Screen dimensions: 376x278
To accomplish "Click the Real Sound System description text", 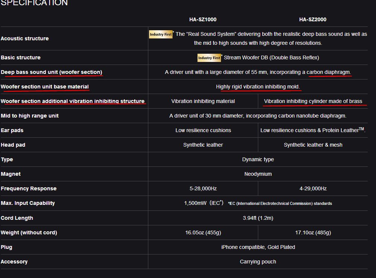I will [x=271, y=38].
